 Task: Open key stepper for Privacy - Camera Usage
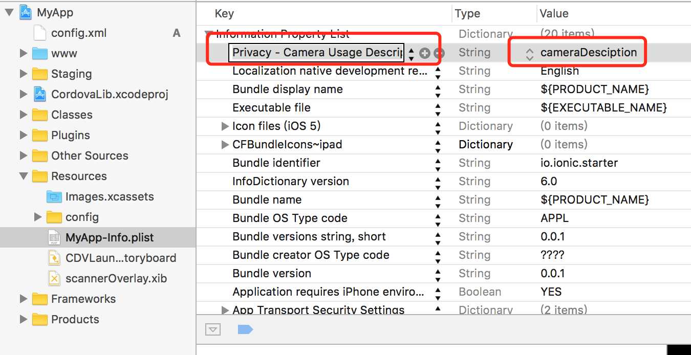tap(412, 53)
